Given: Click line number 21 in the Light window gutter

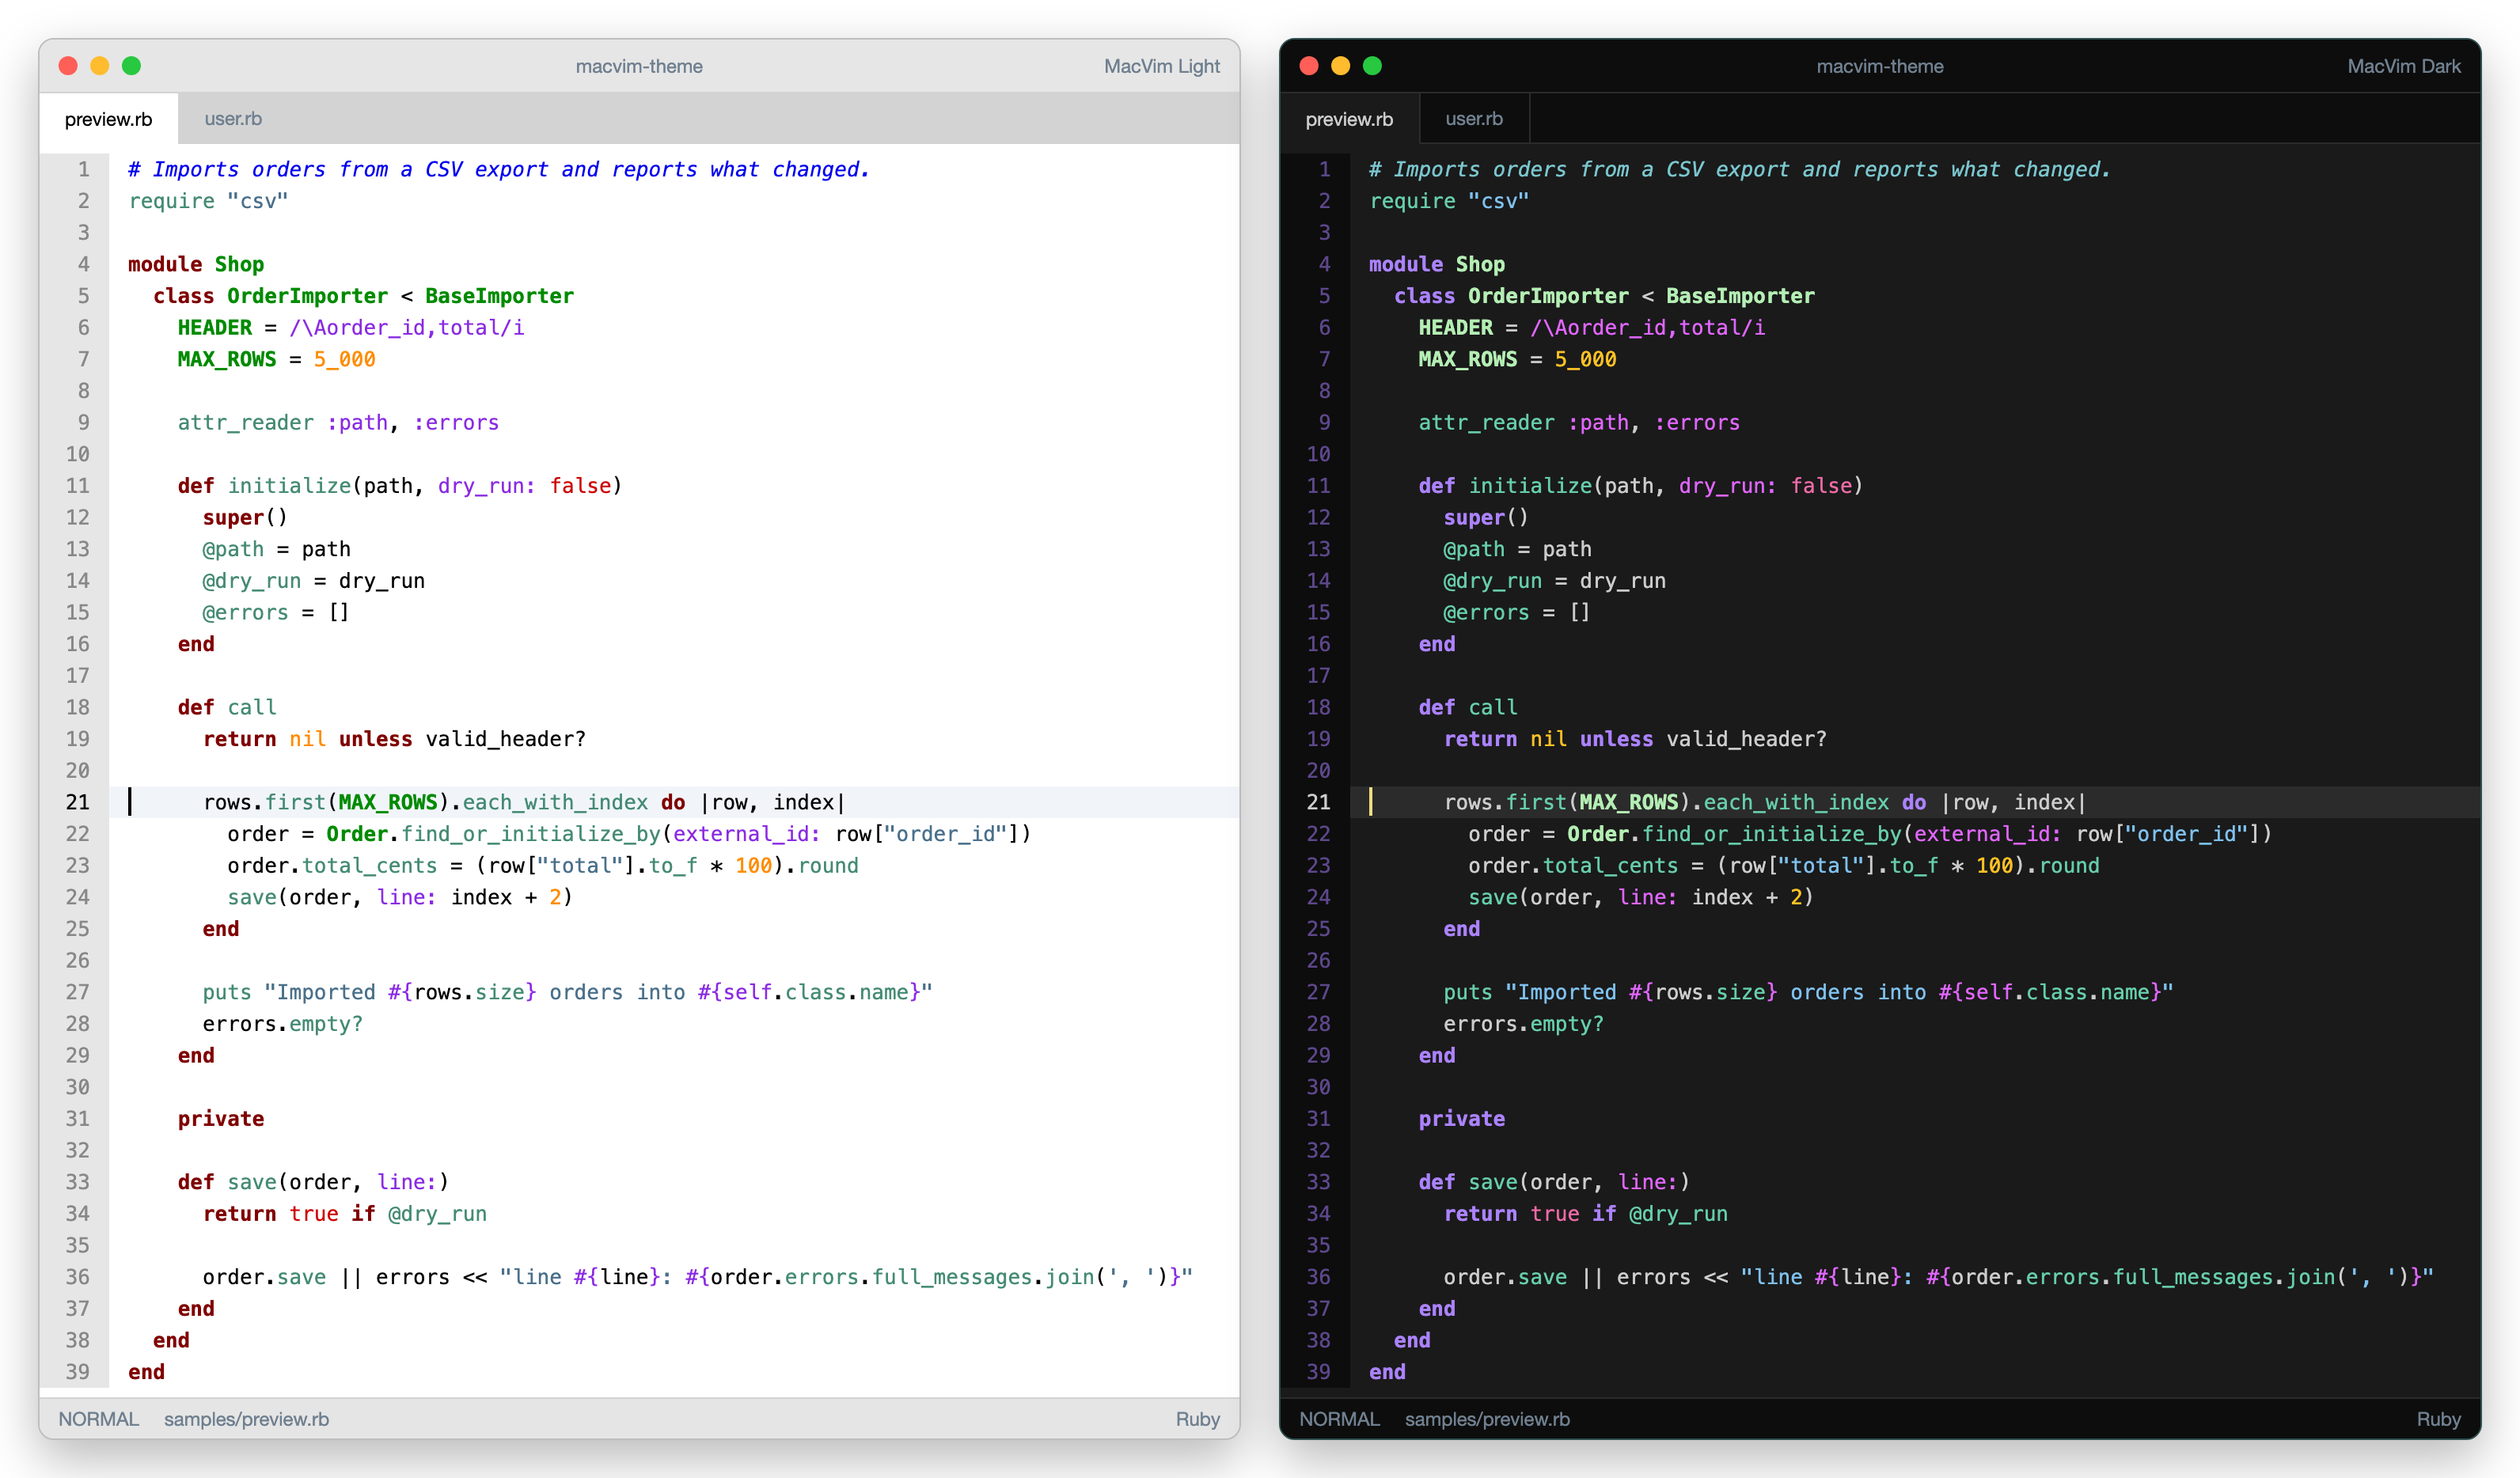Looking at the screenshot, I should (x=78, y=802).
